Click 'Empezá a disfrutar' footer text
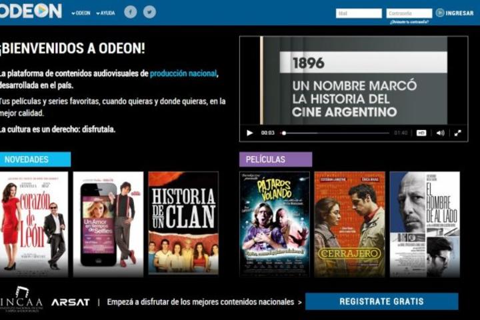Screen dimensions: 480x320 201,302
